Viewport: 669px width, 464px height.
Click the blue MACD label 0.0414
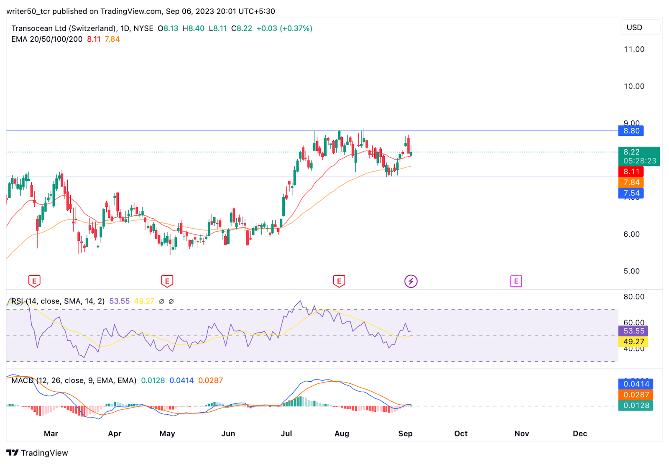coord(636,384)
